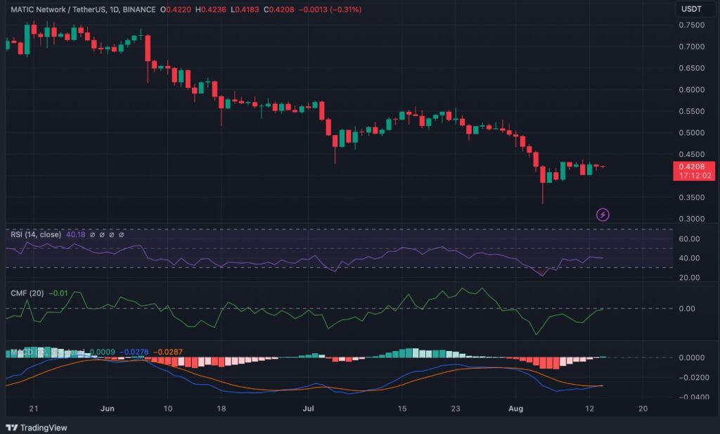
Task: Click the RSI (14, close) indicator label
Action: pos(36,235)
